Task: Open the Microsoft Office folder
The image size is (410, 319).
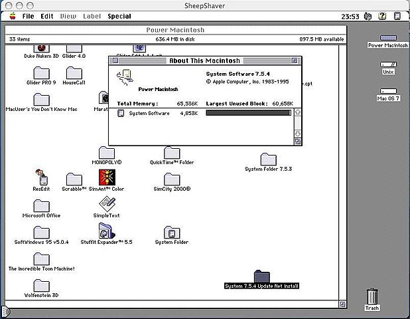Action: coord(41,206)
